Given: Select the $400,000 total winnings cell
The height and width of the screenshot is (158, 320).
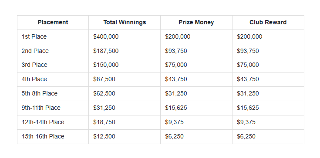Looking at the screenshot, I should tap(125, 37).
